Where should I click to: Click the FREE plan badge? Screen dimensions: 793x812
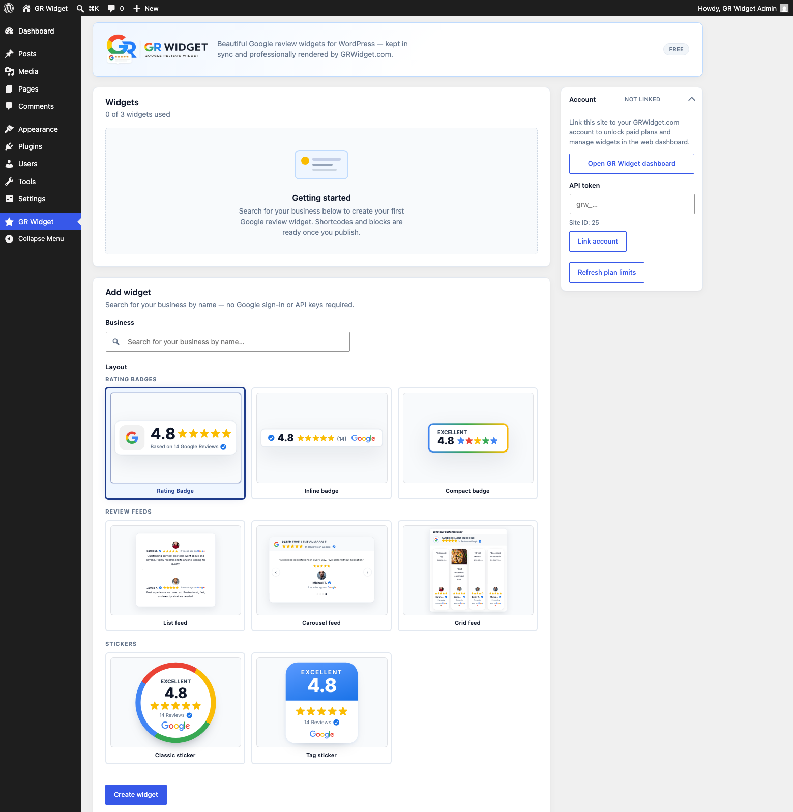click(676, 49)
